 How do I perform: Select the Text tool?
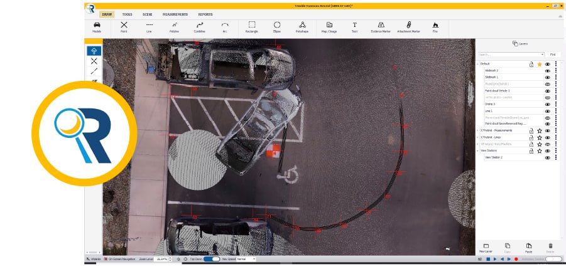point(354,28)
